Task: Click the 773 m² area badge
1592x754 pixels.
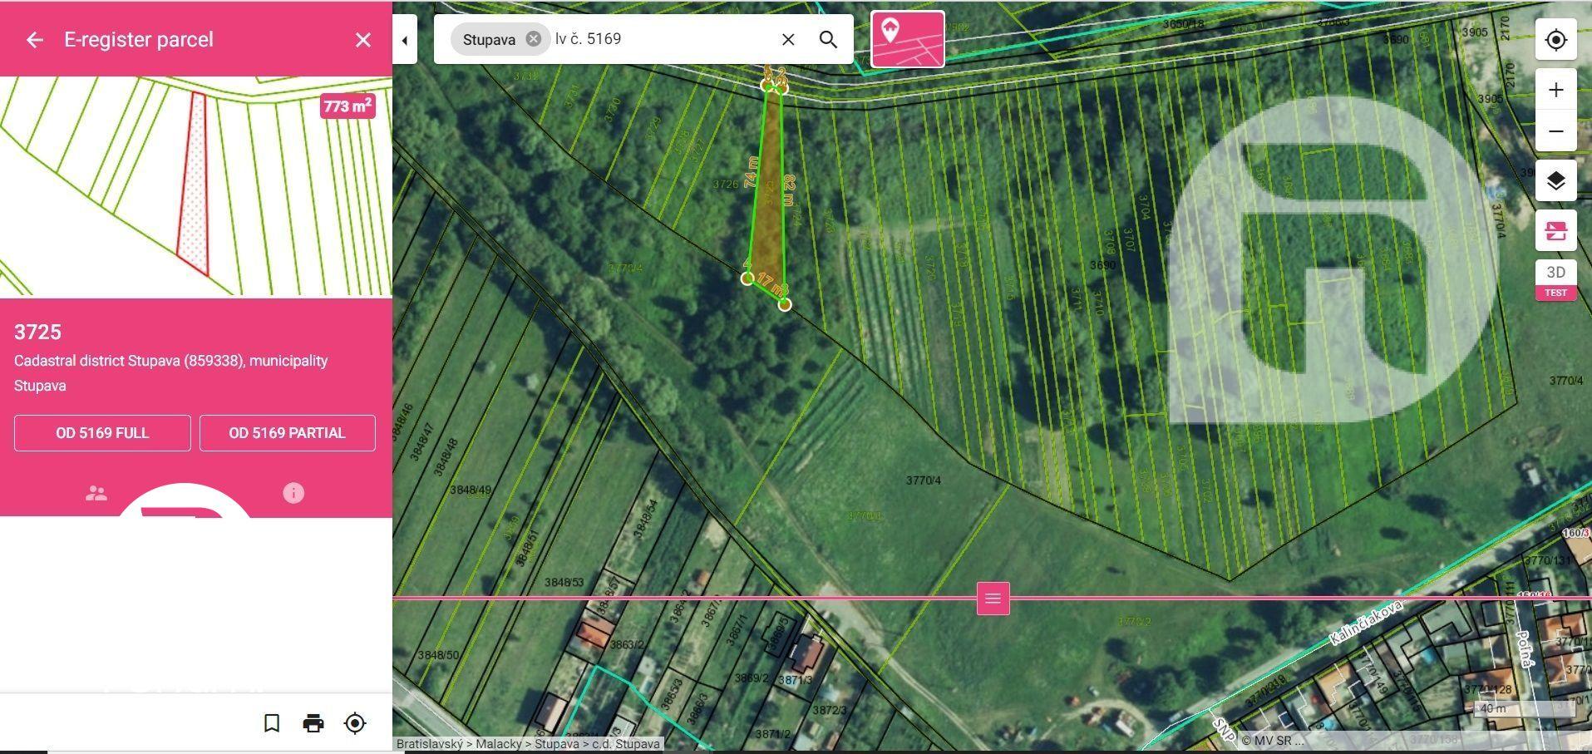Action: click(347, 106)
